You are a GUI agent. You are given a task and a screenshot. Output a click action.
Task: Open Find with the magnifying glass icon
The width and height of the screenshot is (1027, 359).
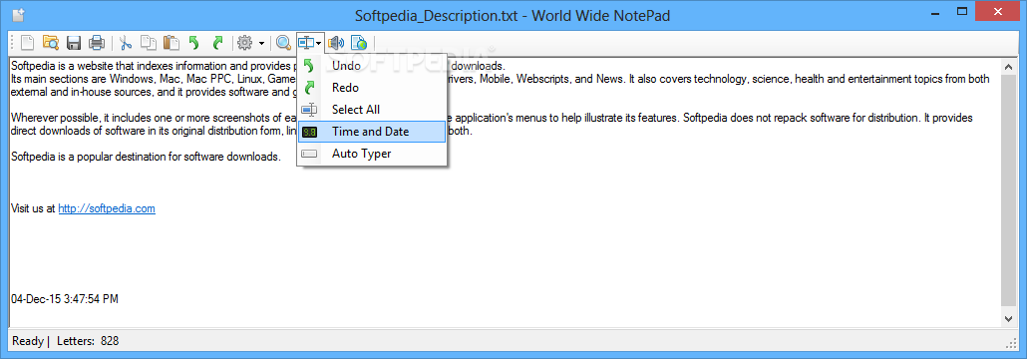pos(283,43)
